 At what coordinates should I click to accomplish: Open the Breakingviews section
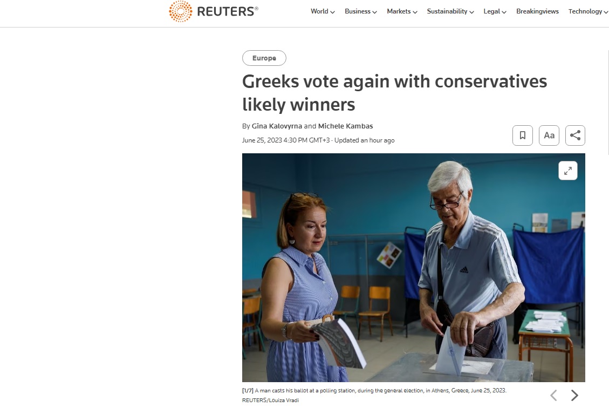(x=537, y=11)
